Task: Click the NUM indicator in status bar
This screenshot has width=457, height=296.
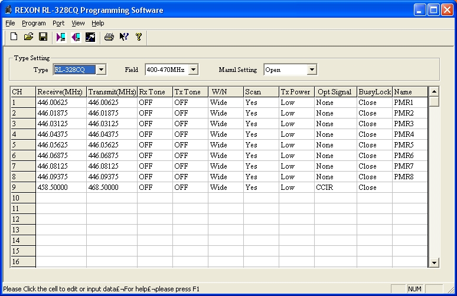Action: click(x=414, y=289)
